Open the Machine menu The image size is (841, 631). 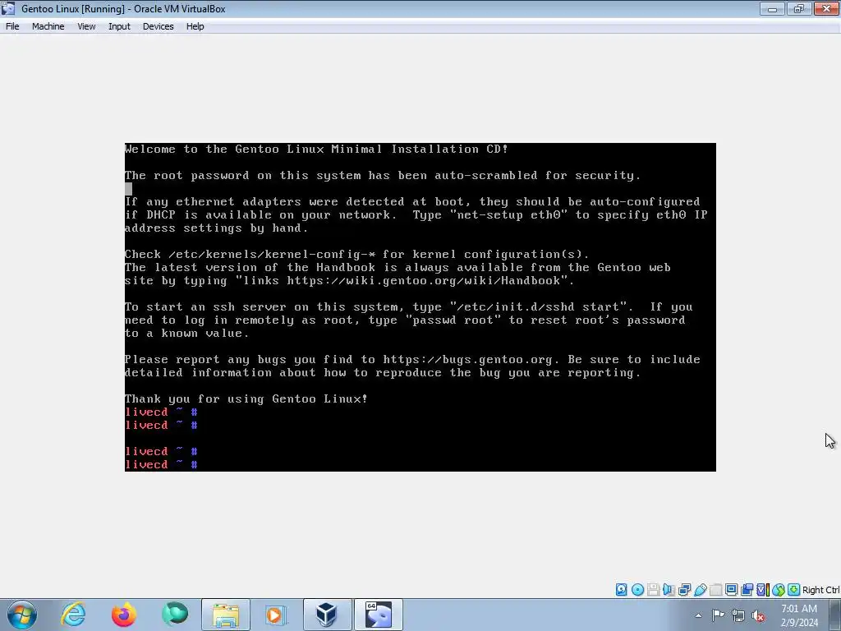coord(48,26)
